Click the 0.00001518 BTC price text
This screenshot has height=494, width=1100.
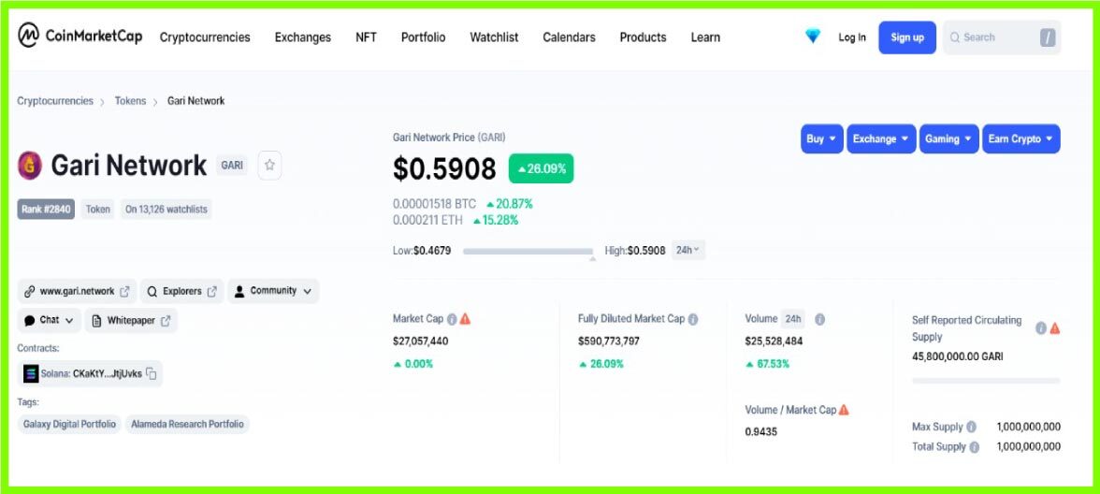pos(434,204)
